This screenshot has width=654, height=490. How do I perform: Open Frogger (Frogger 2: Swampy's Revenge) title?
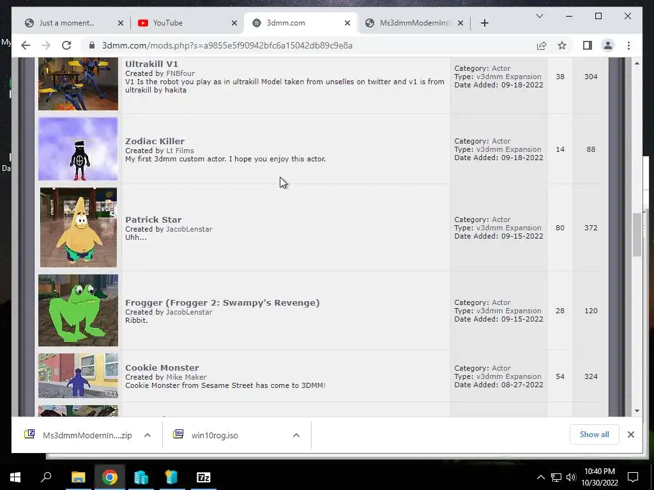click(x=222, y=302)
